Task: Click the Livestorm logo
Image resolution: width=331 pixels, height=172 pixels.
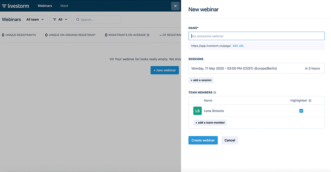Action: (x=15, y=6)
